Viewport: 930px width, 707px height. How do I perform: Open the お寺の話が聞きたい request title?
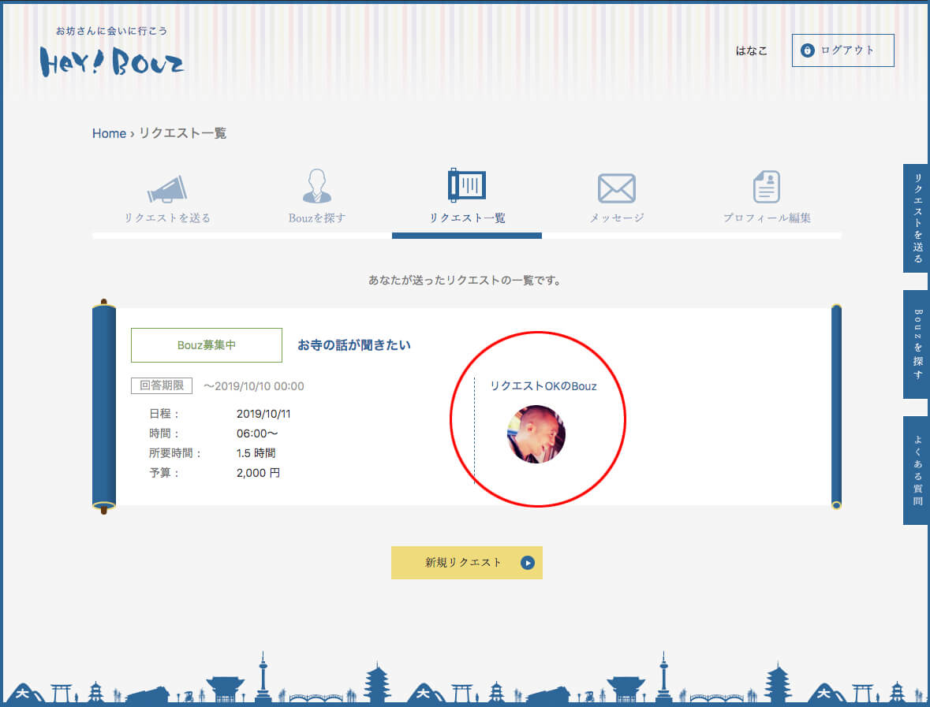pos(353,344)
